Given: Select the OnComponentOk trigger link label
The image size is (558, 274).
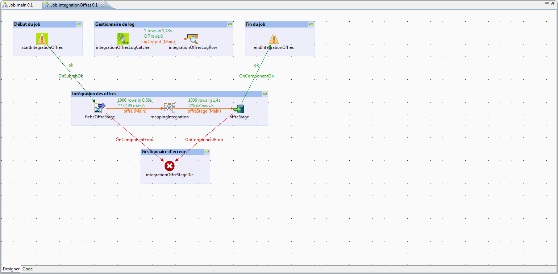Looking at the screenshot, I should [x=256, y=76].
